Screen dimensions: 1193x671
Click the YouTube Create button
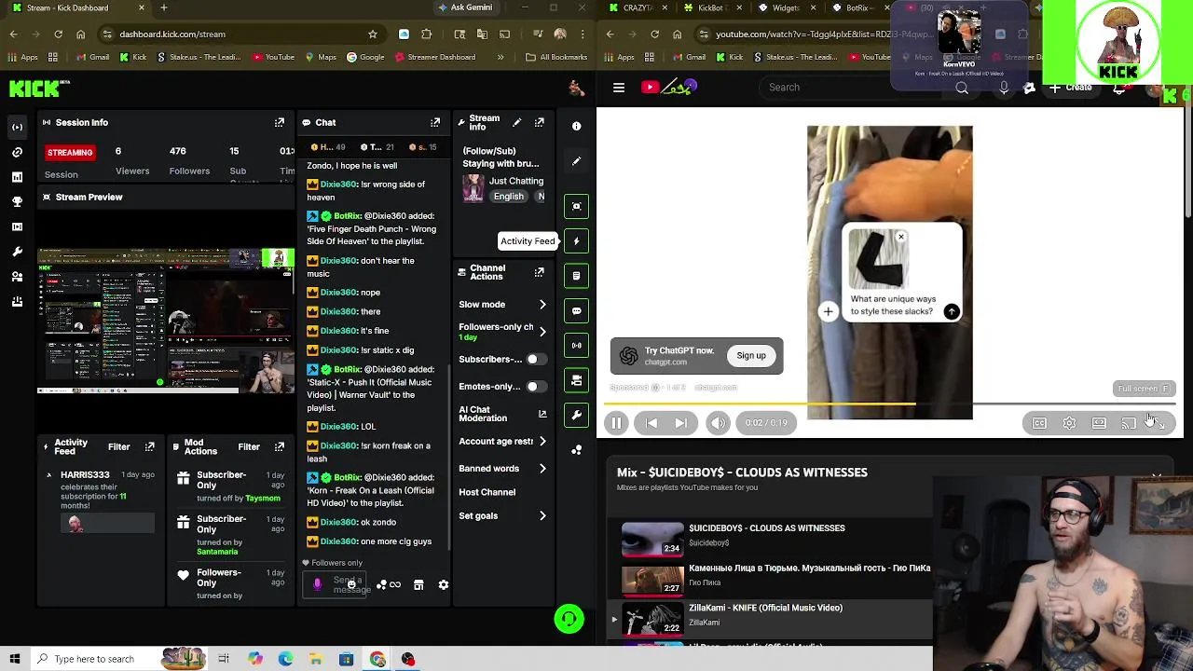1070,88
